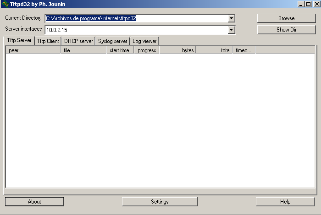Screen dimensions: 321x215
Task: Open the Current Directory dropdown arrow
Action: (232, 18)
